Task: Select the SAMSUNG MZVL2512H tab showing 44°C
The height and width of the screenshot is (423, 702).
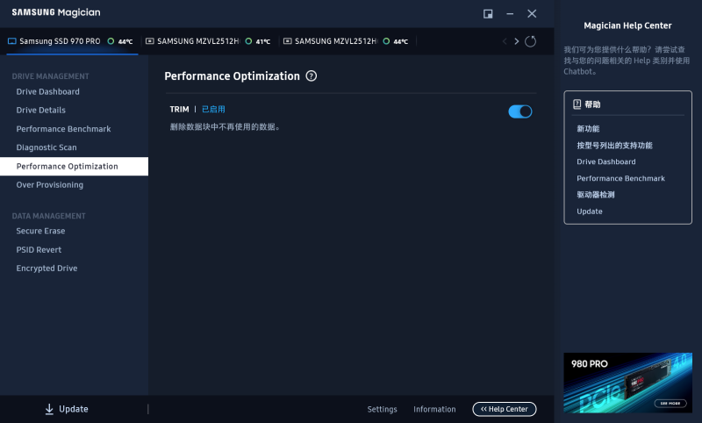Action: 347,41
